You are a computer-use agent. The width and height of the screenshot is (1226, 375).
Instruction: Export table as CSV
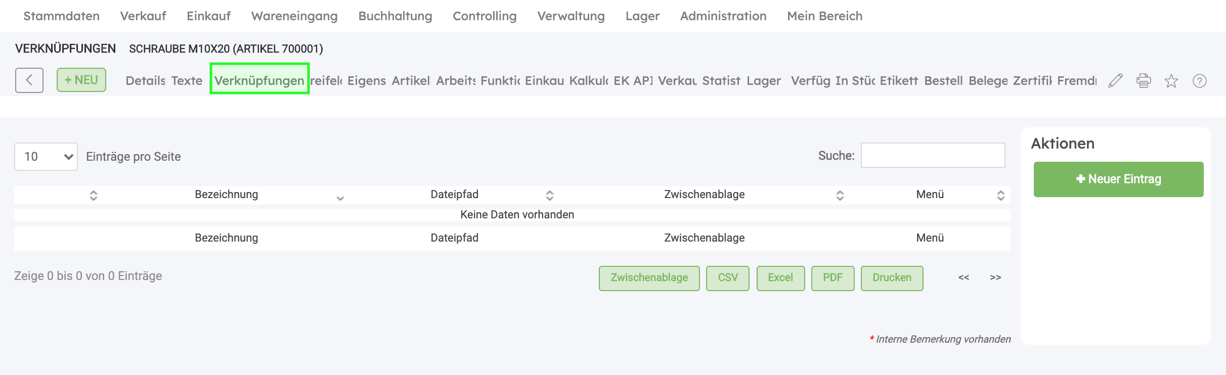click(727, 278)
